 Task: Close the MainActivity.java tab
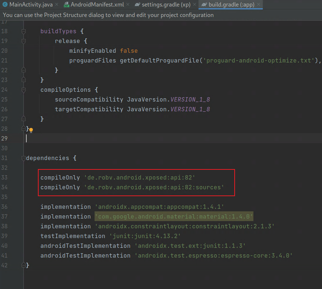tap(57, 5)
